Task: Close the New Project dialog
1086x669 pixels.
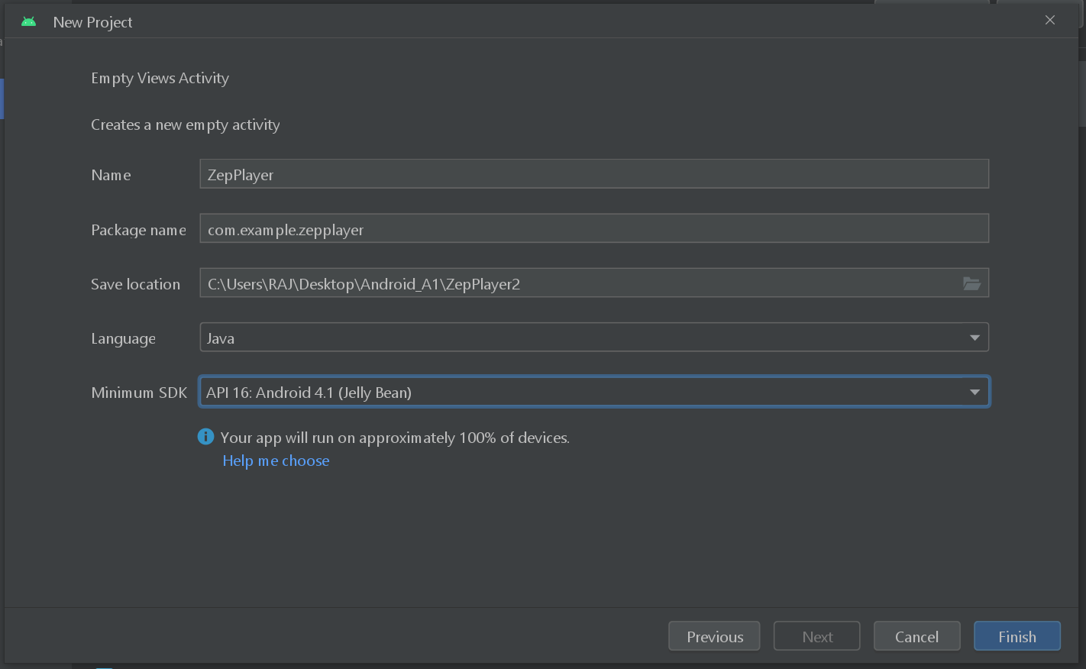Action: [x=1050, y=21]
